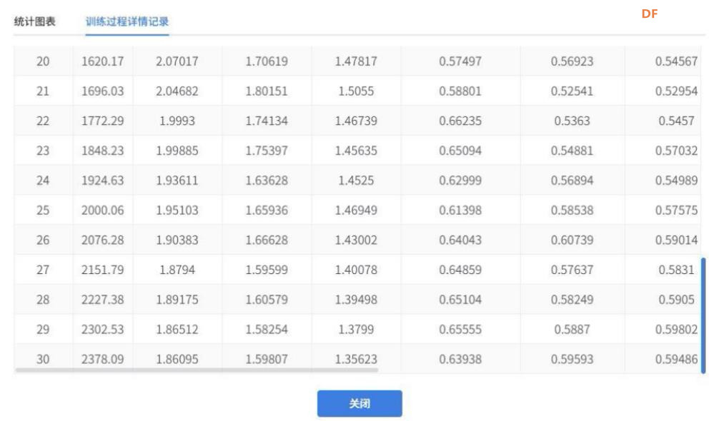Select epoch cell 24

(43, 181)
